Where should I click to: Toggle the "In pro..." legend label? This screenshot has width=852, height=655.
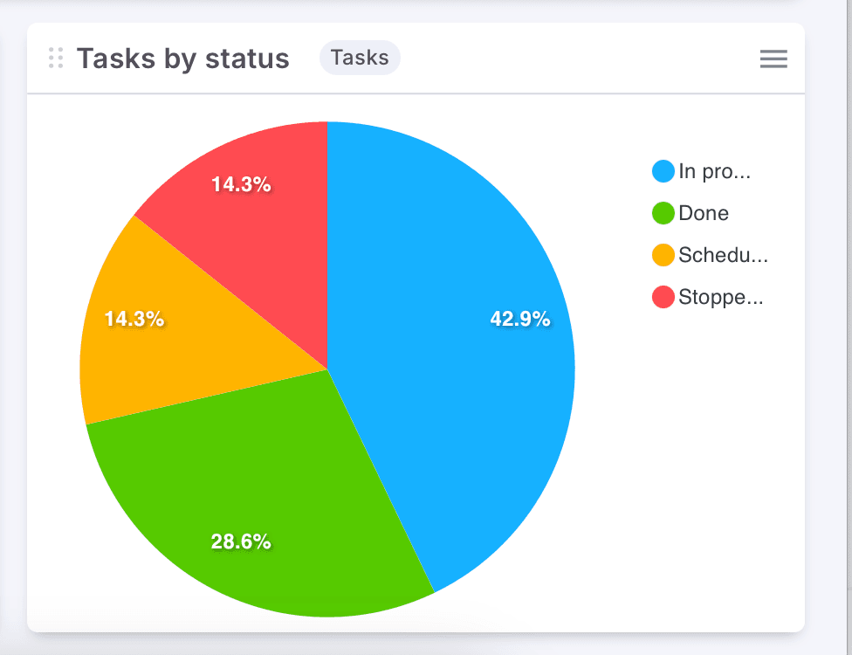[x=714, y=171]
